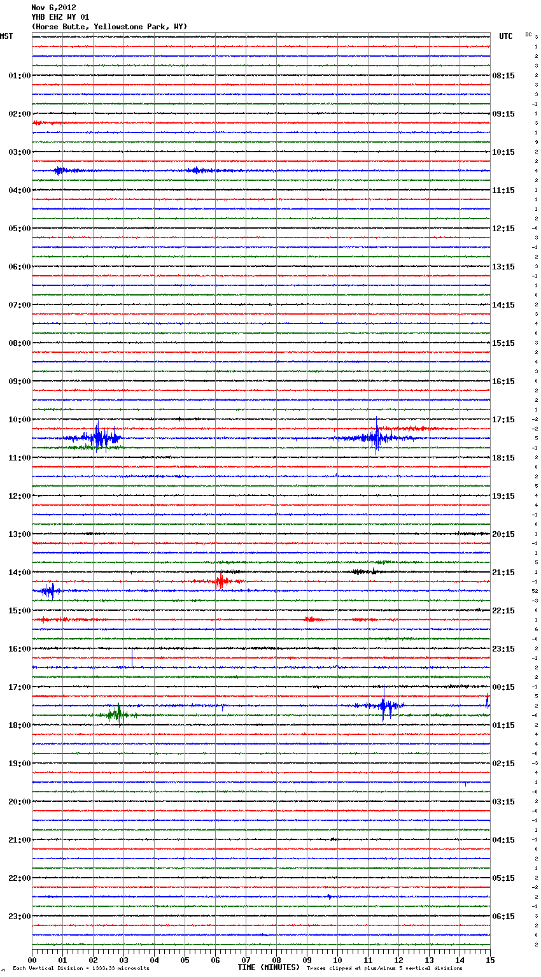The image size is (541, 977).
Task: Select the "08" minute tick label
Action: coord(276,960)
